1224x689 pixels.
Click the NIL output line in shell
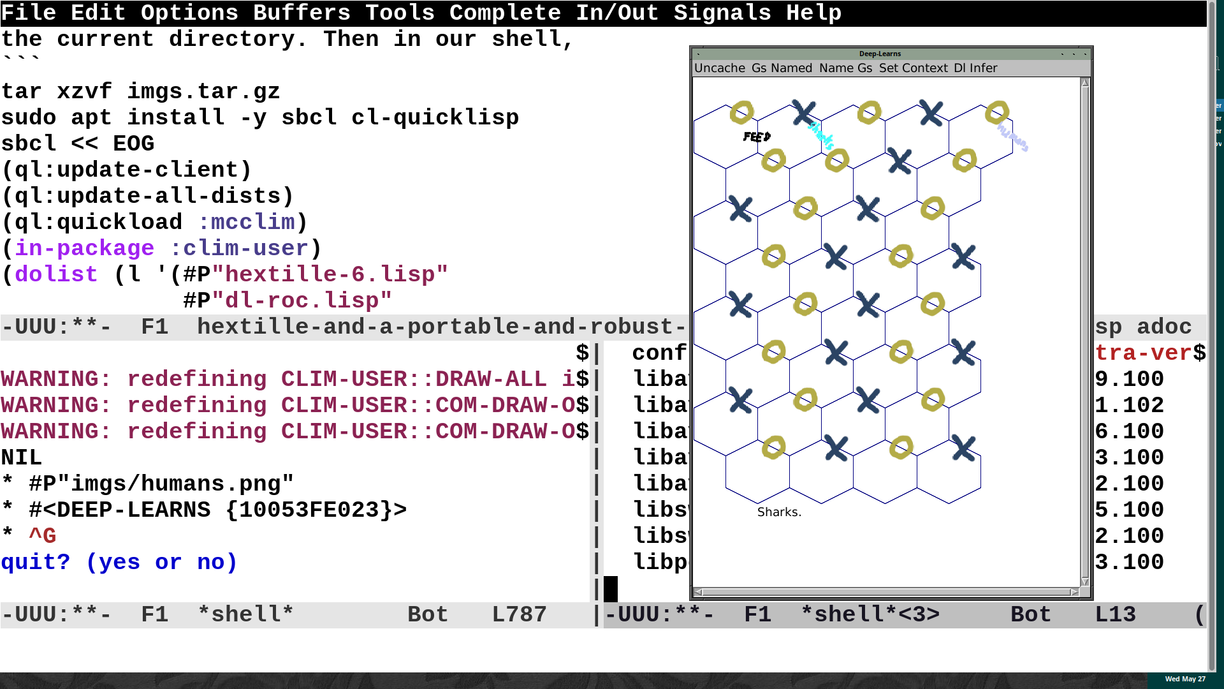pos(22,457)
